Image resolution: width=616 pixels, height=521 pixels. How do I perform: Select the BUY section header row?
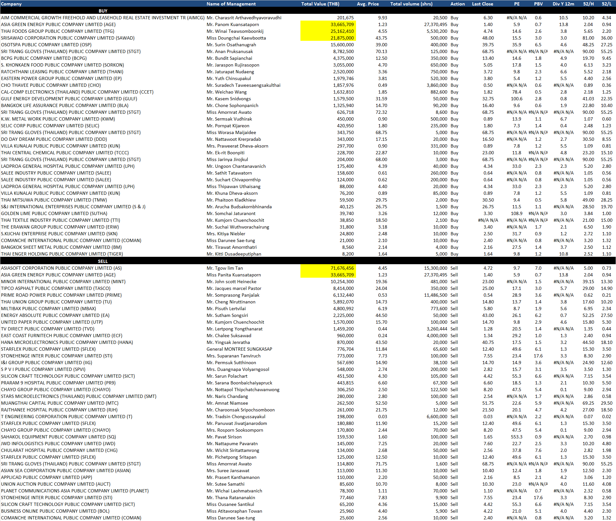(103, 11)
